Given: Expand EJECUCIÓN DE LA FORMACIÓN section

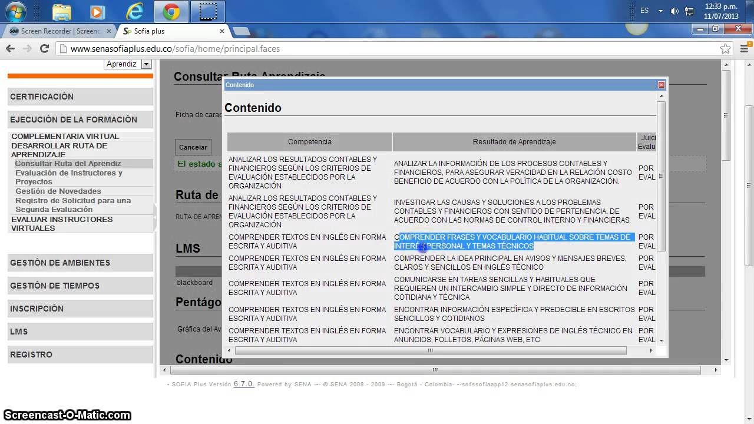Looking at the screenshot, I should [80, 120].
